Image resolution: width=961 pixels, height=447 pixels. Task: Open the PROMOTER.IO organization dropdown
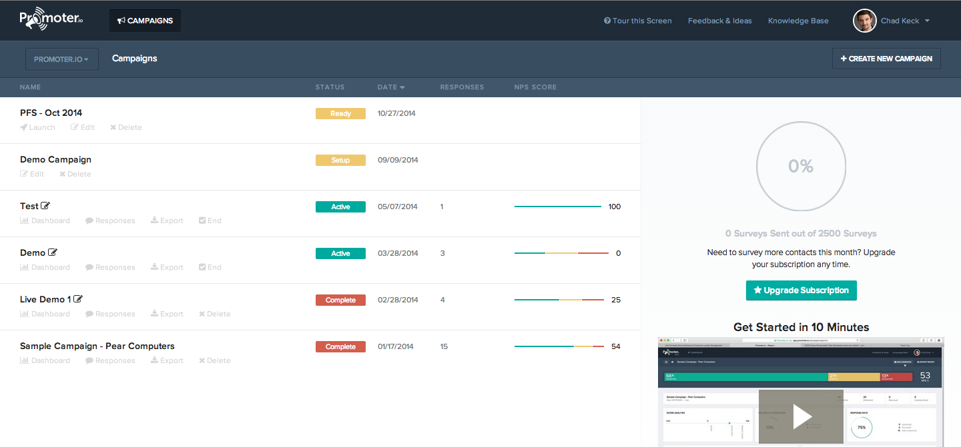(x=61, y=59)
